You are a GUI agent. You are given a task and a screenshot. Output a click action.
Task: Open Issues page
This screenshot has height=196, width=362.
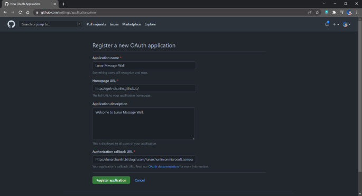(x=114, y=24)
